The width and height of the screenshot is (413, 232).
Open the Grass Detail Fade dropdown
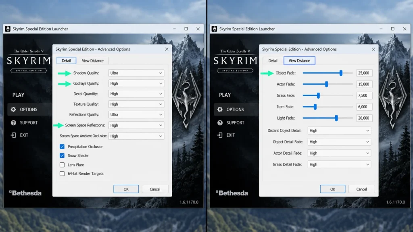(339, 164)
